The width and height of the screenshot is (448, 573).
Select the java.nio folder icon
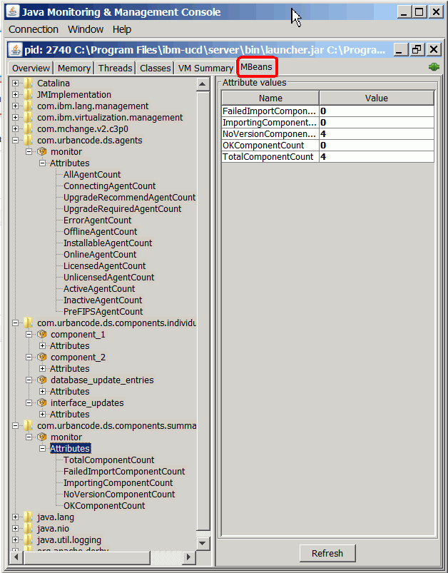(28, 529)
